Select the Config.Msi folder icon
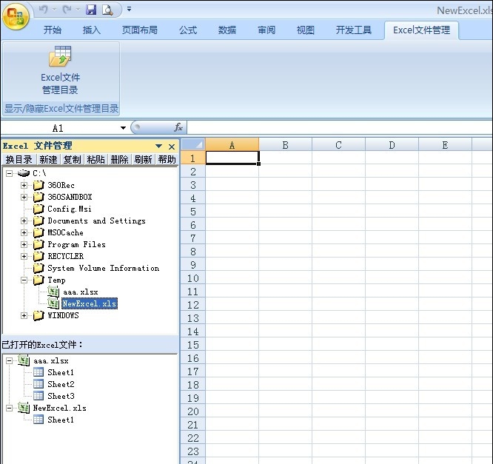This screenshot has height=464, width=493. click(38, 209)
